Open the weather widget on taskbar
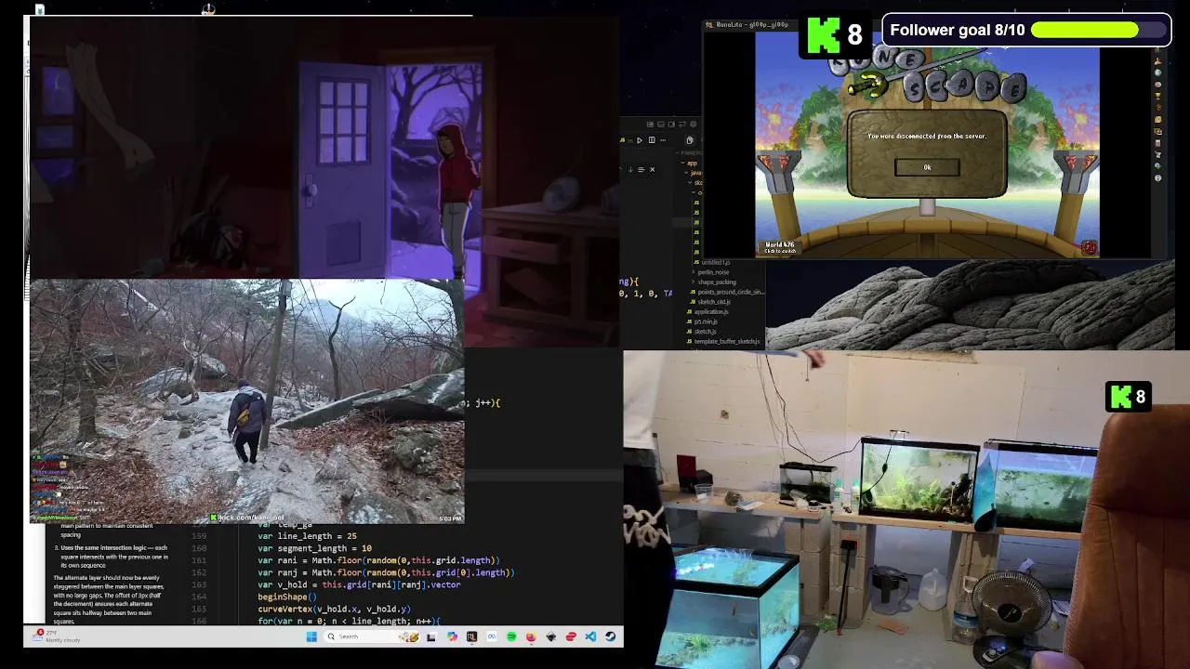 (x=58, y=636)
